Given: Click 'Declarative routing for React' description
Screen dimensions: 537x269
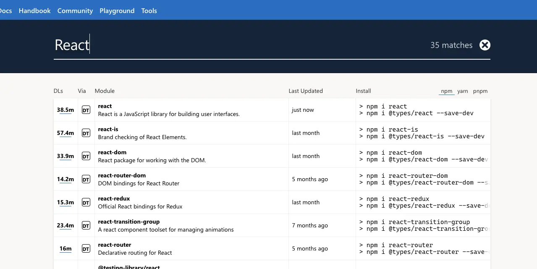Looking at the screenshot, I should pos(135,253).
